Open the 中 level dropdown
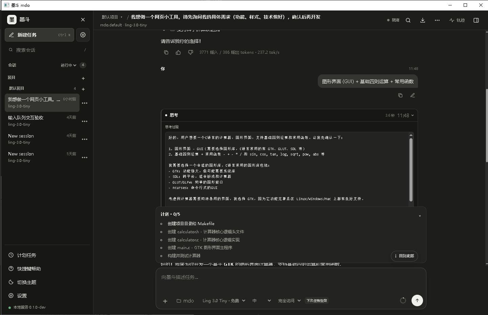Screen dimensions: 488x315 click(262, 301)
